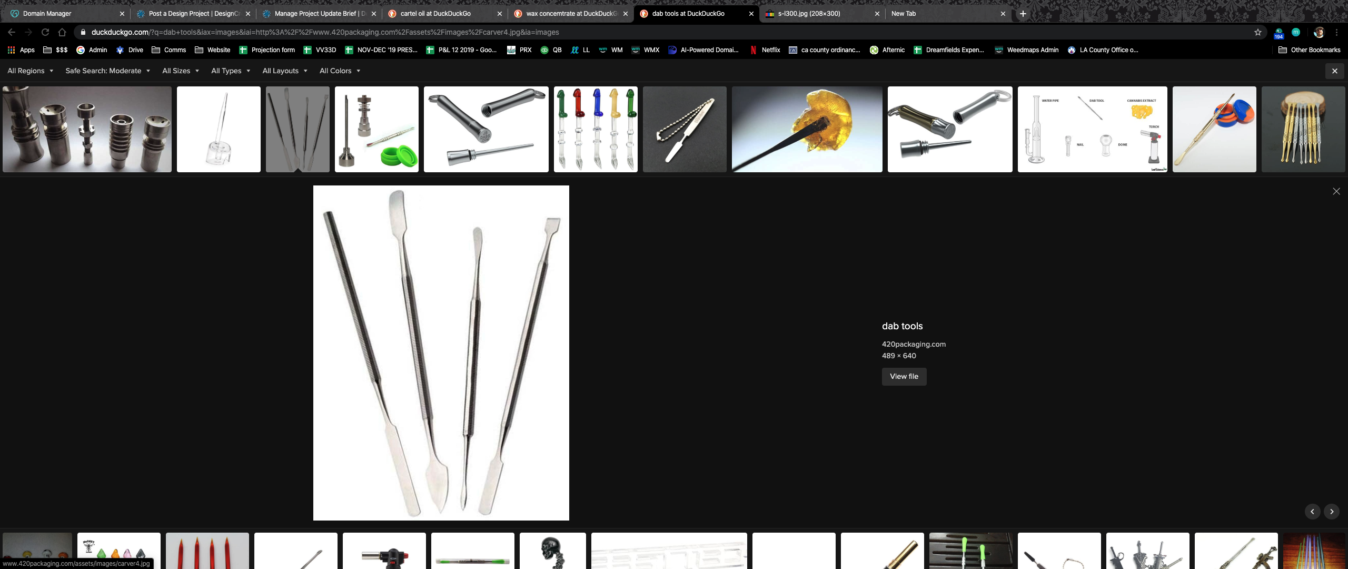Switch to the Domain Manager tab

pyautogui.click(x=47, y=14)
